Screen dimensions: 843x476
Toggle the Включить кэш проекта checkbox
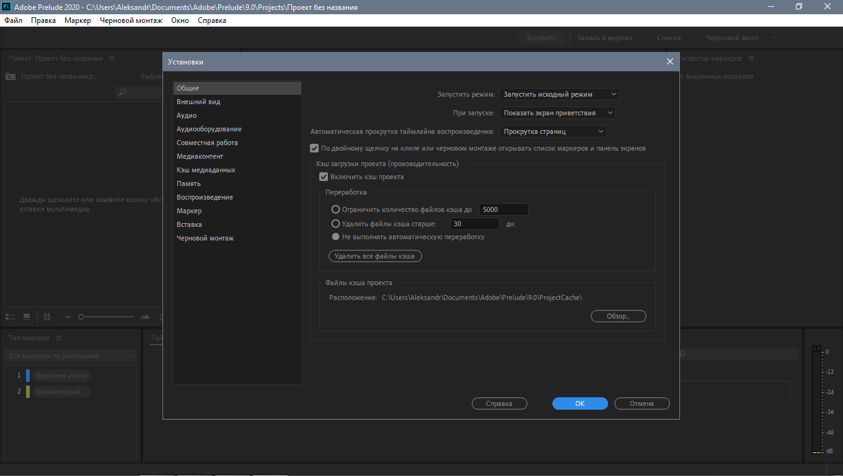[x=324, y=177]
